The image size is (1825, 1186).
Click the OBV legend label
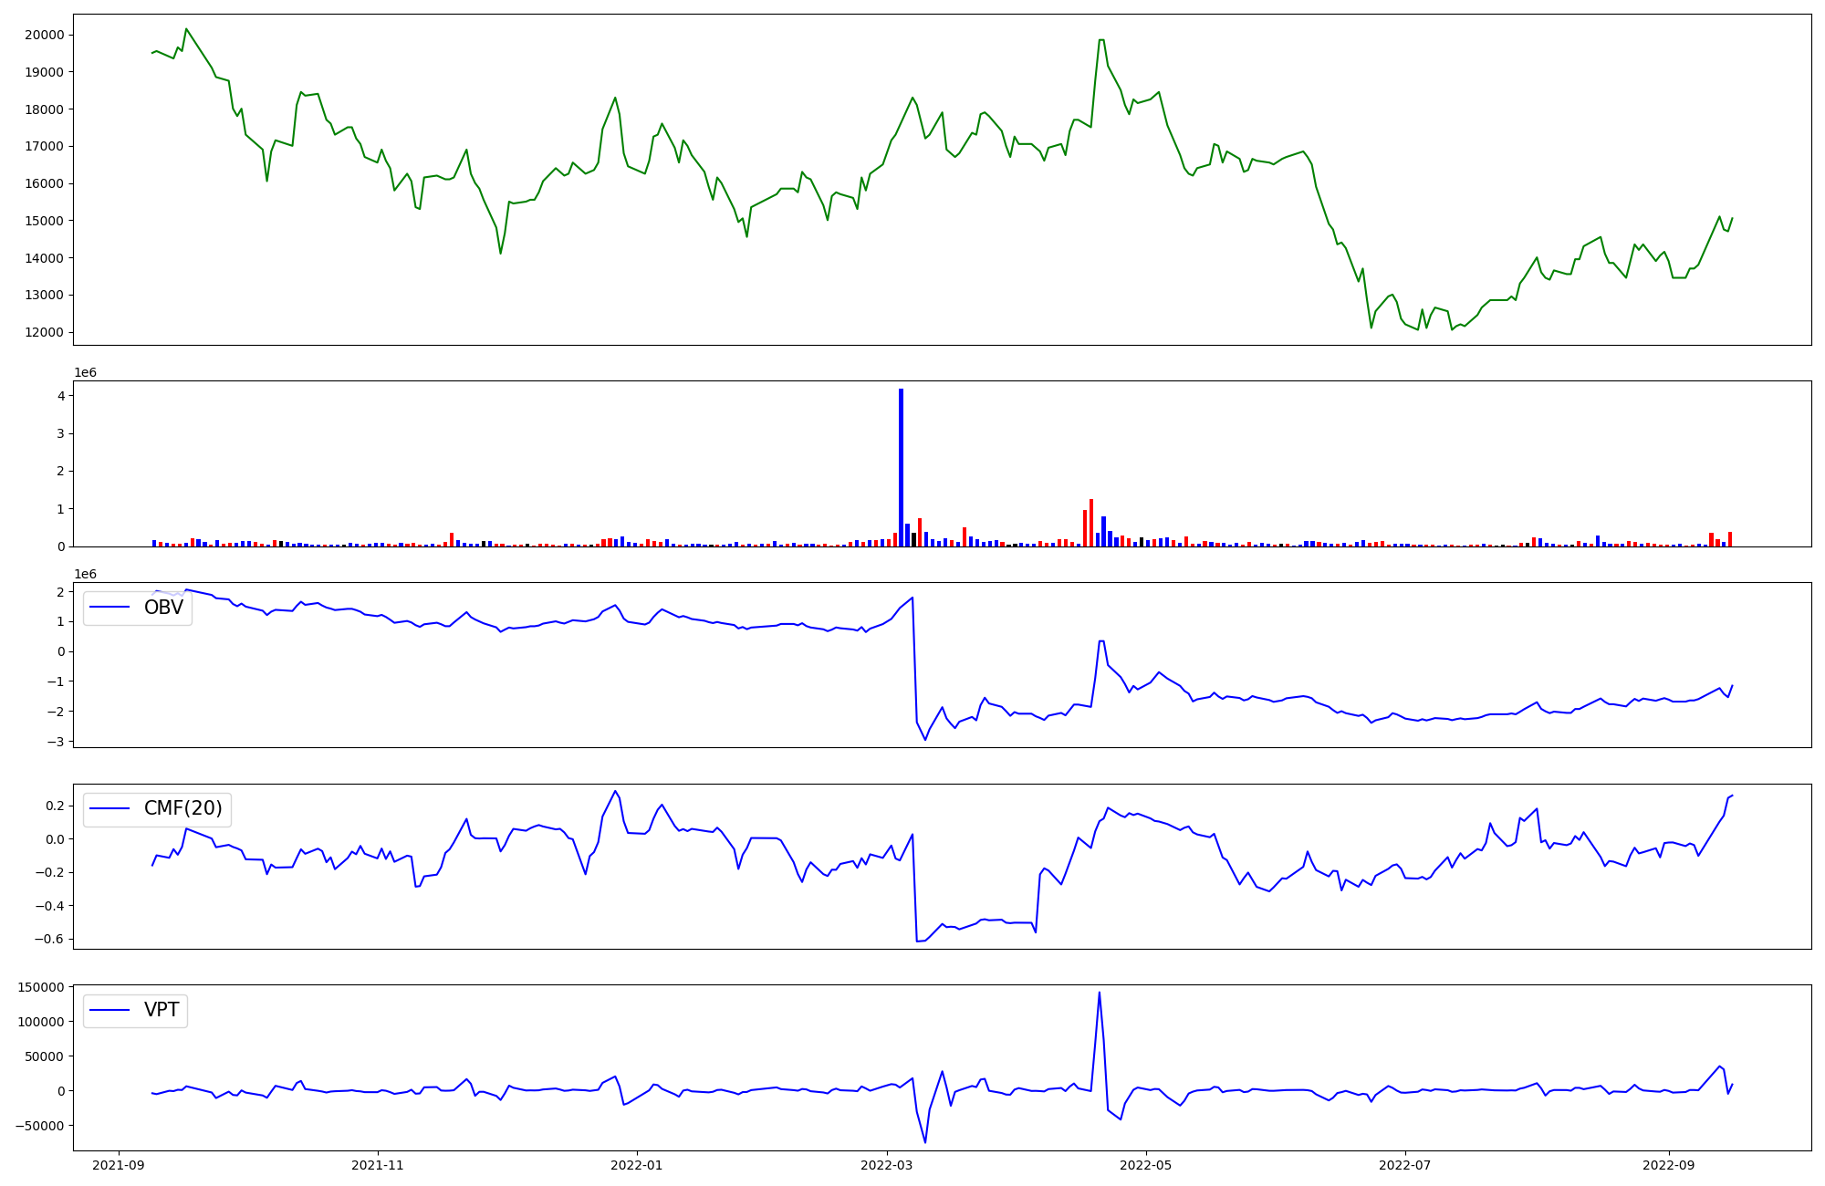pos(163,608)
